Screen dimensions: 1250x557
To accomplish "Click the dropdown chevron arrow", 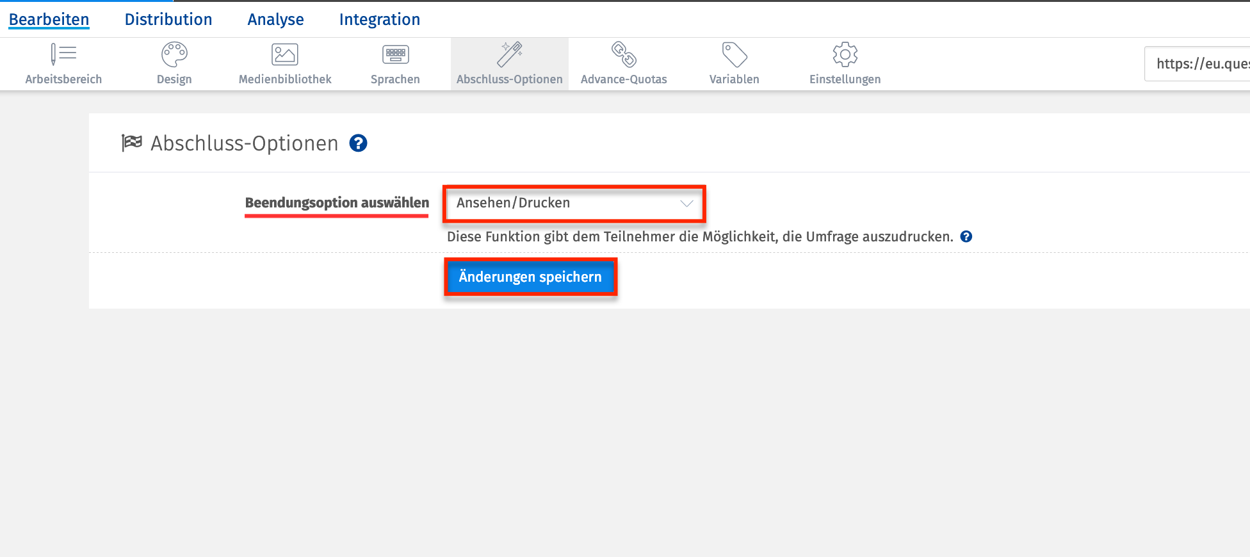I will [x=686, y=204].
